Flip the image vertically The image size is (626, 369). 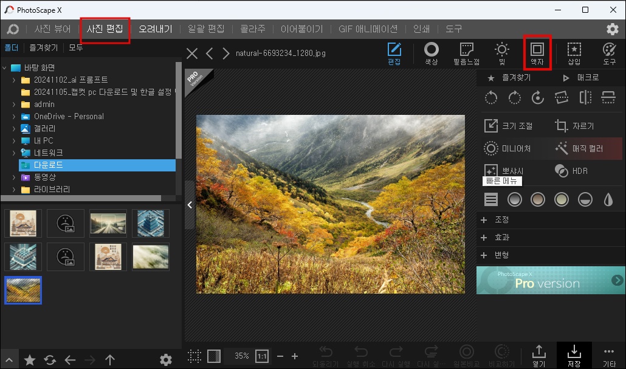click(x=608, y=97)
